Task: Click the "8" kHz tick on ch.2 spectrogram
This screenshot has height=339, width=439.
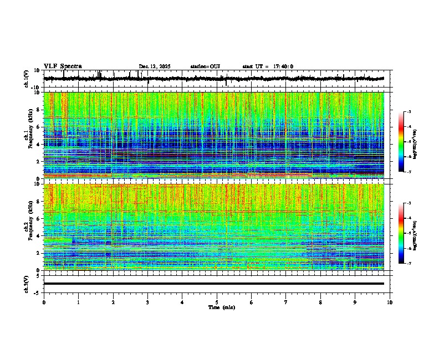Action: pyautogui.click(x=39, y=202)
